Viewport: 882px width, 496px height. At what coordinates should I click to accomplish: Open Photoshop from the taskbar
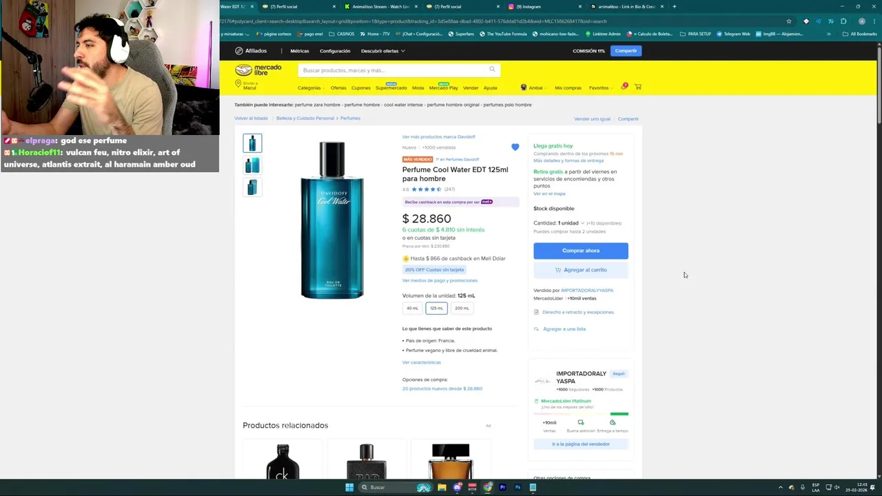click(x=517, y=488)
